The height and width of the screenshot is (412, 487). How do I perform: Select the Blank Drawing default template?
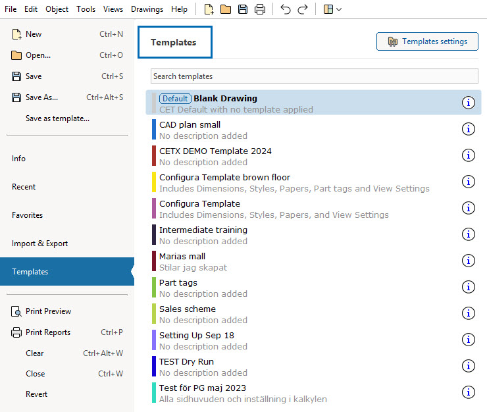[313, 103]
